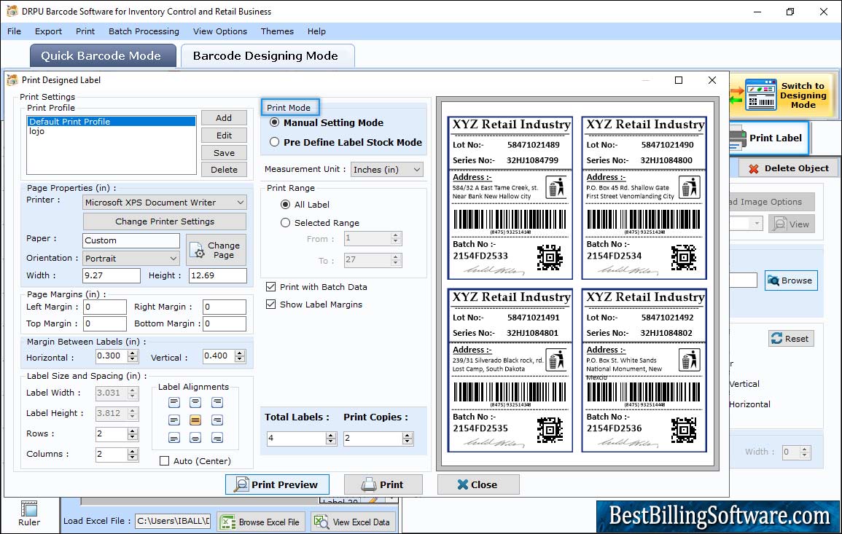This screenshot has height=534, width=842.
Task: Choose All Label print range
Action: 285,205
